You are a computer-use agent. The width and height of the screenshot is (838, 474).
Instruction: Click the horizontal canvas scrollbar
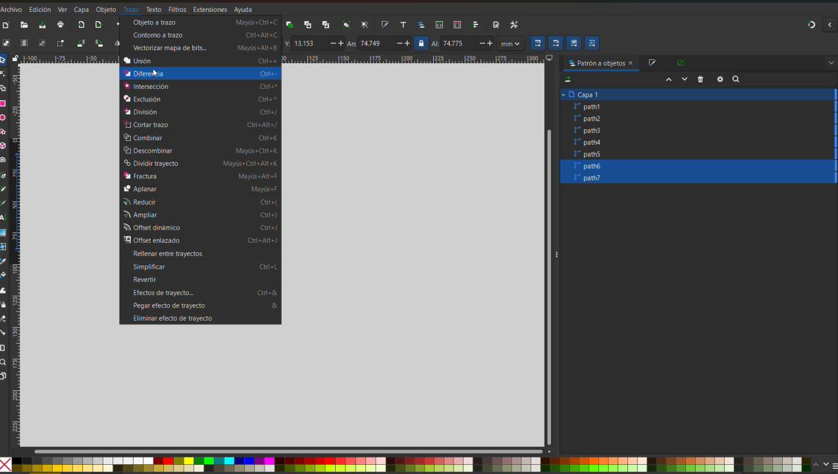(x=288, y=452)
